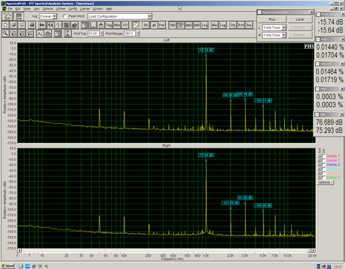Click the Rvb toolbar button

pos(241,25)
